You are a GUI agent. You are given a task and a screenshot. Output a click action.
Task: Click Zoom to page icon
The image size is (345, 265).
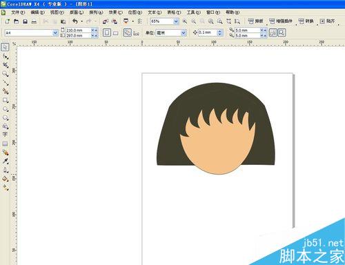point(220,21)
